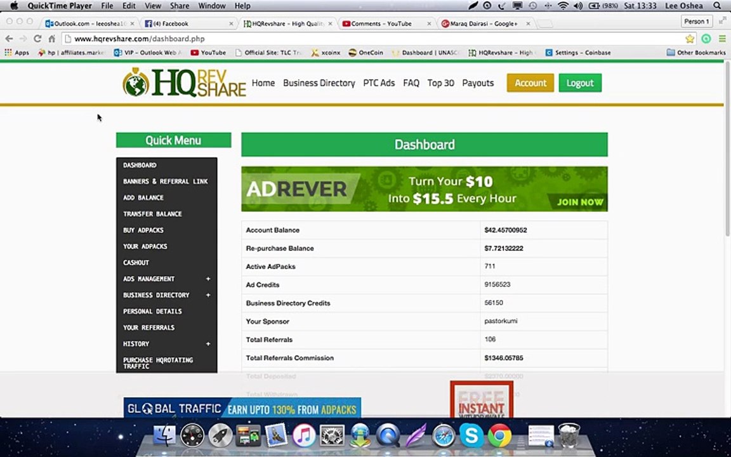Open Spotlight search magnifier in menu bar

(x=716, y=6)
